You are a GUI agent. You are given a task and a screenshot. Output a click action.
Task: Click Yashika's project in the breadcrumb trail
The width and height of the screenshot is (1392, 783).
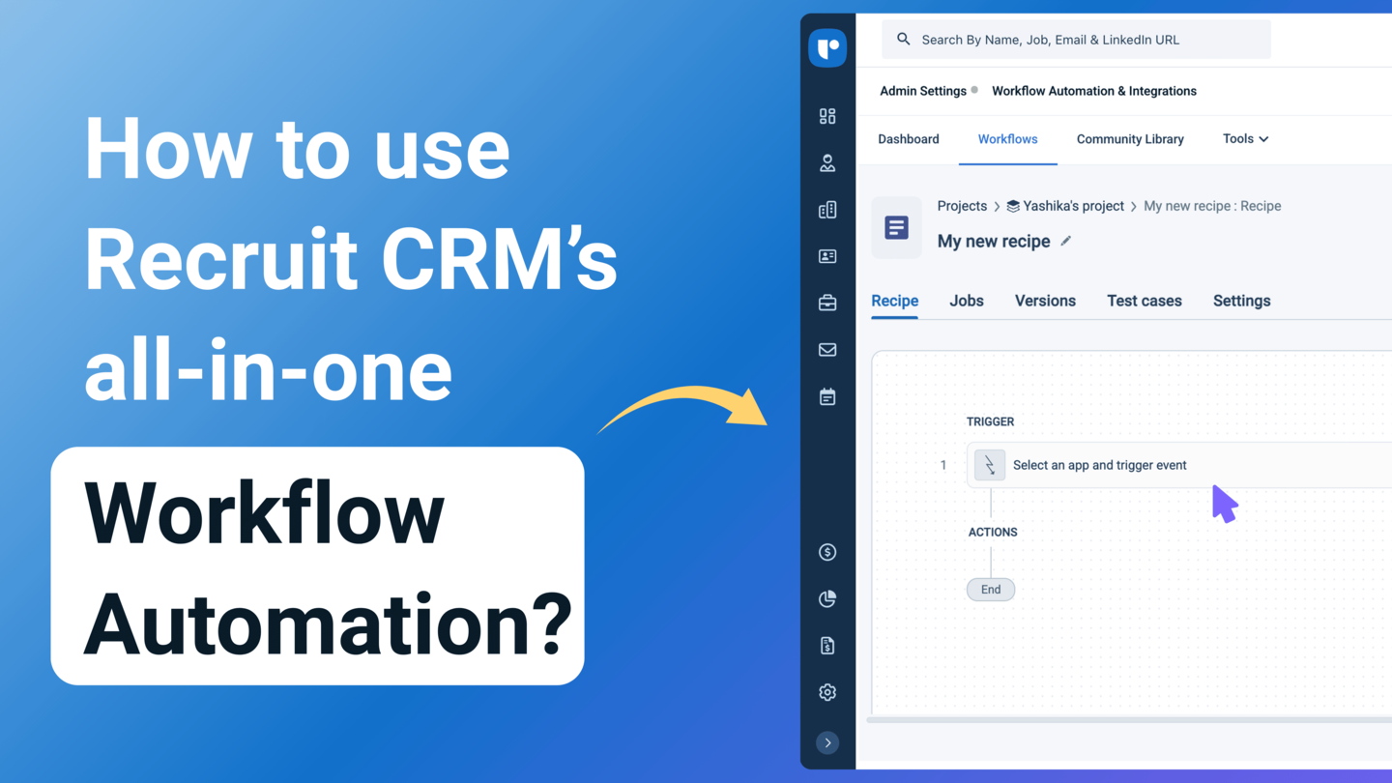pyautogui.click(x=1073, y=206)
